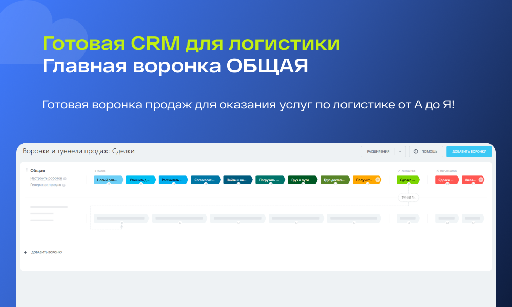Click the help icon beside 'Настроить роботов'
Image resolution: width=512 pixels, height=307 pixels.
pyautogui.click(x=65, y=179)
